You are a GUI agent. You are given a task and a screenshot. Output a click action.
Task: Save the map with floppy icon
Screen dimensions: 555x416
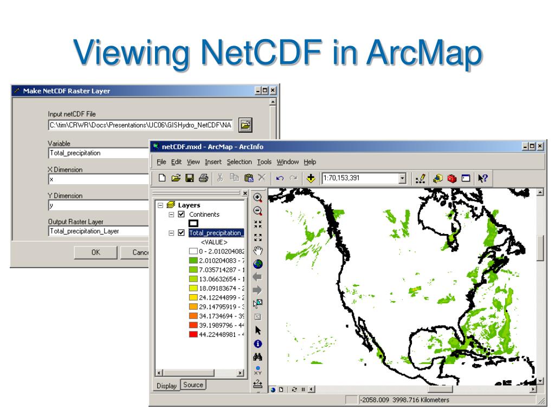tap(190, 178)
